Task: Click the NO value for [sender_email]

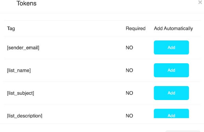Action: tap(129, 48)
